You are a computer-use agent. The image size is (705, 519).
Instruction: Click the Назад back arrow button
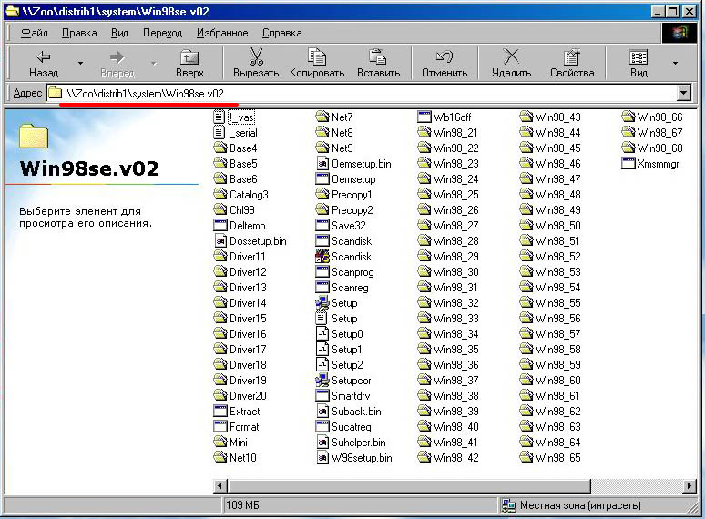click(x=44, y=64)
